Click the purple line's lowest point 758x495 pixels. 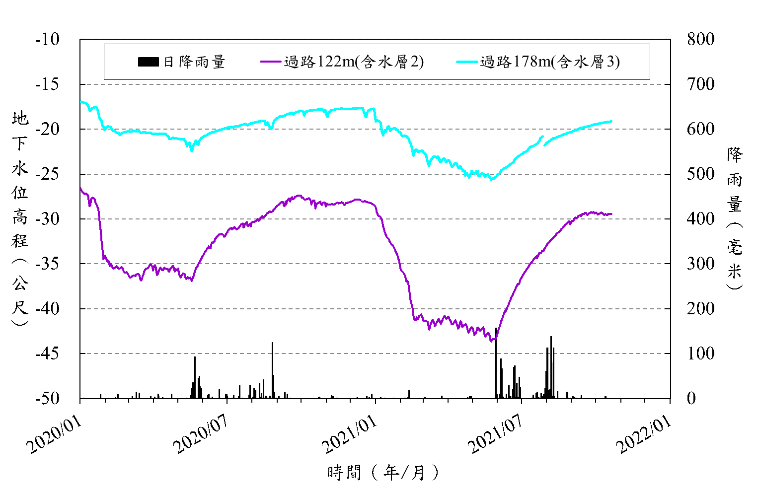click(492, 341)
